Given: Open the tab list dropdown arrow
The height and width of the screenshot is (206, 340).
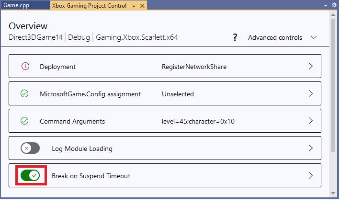Looking at the screenshot, I should pyautogui.click(x=326, y=6).
